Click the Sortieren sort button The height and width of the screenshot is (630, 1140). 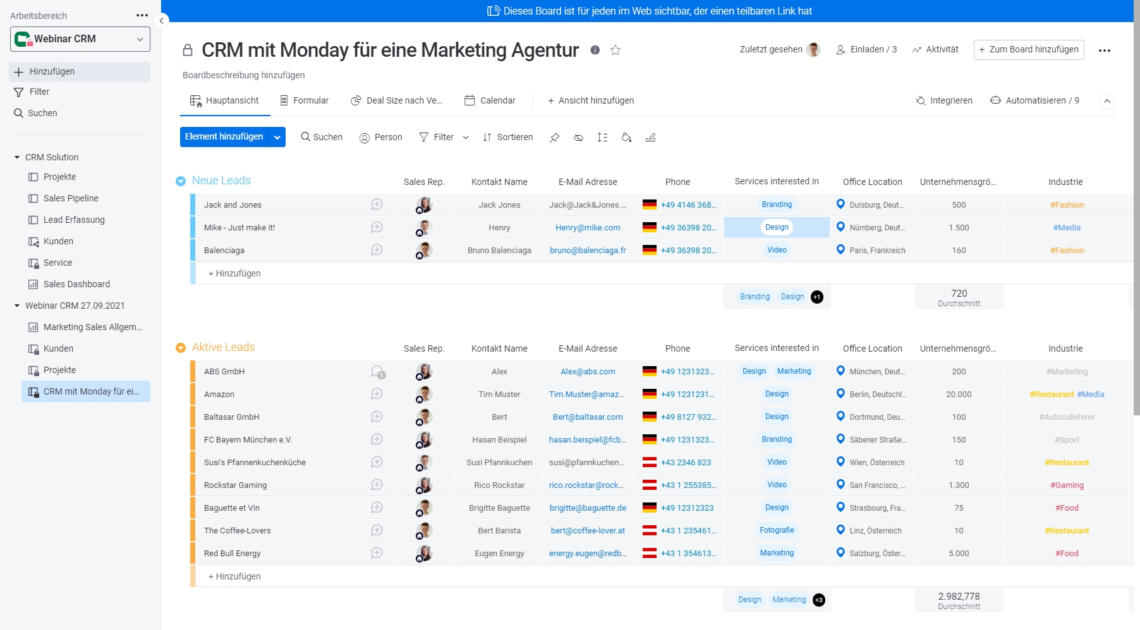coord(508,138)
